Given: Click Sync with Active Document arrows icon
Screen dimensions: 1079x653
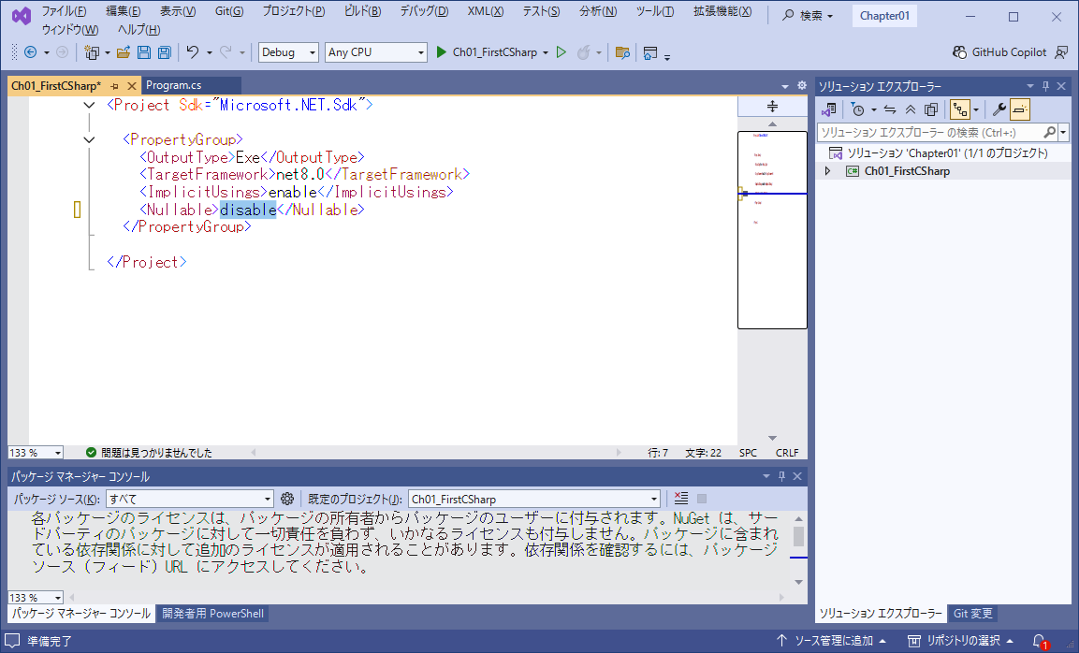Looking at the screenshot, I should [x=890, y=109].
